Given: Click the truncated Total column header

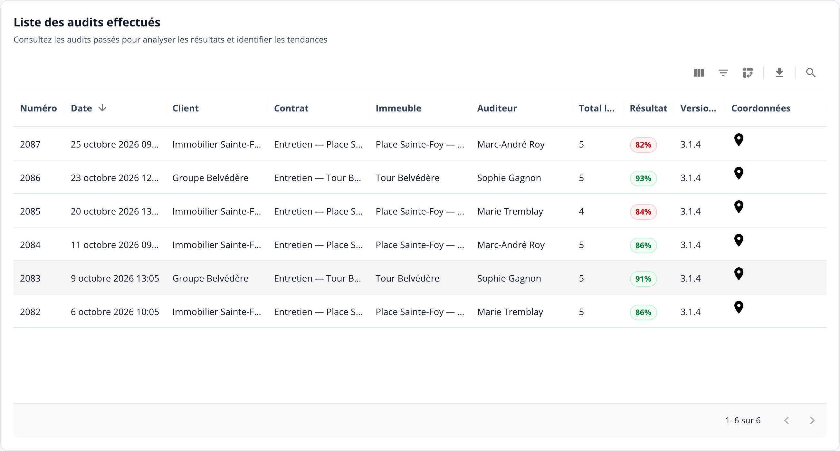Looking at the screenshot, I should tap(597, 108).
